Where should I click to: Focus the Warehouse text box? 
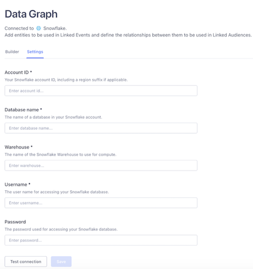tap(101, 165)
